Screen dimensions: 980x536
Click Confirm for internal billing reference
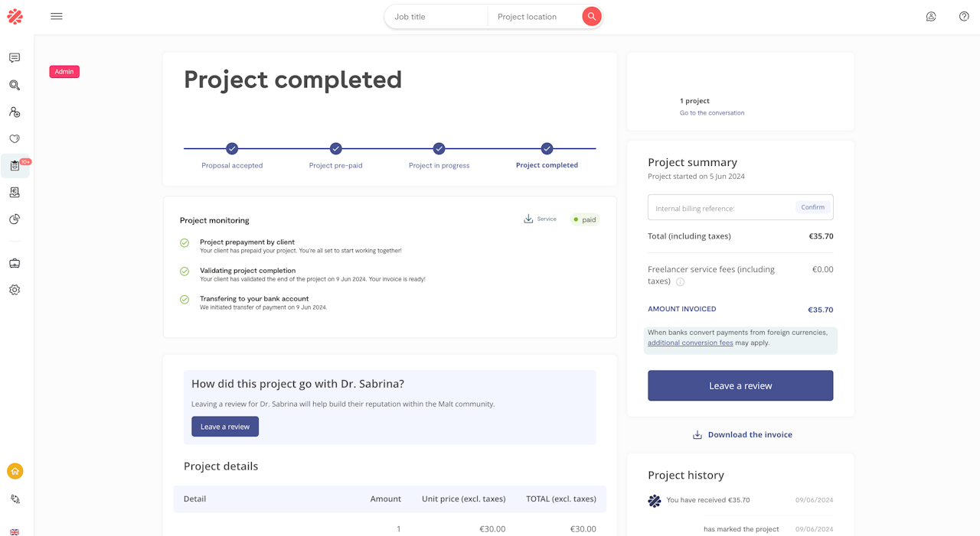(812, 207)
